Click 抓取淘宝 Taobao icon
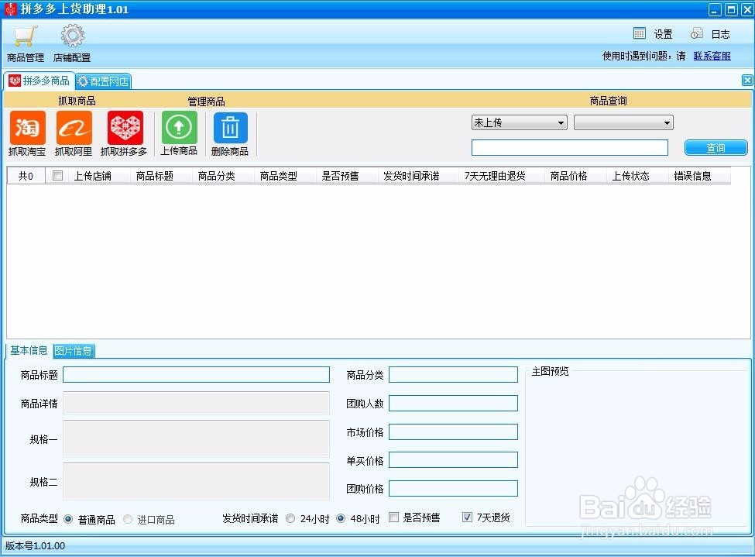The image size is (755, 557). 28,128
